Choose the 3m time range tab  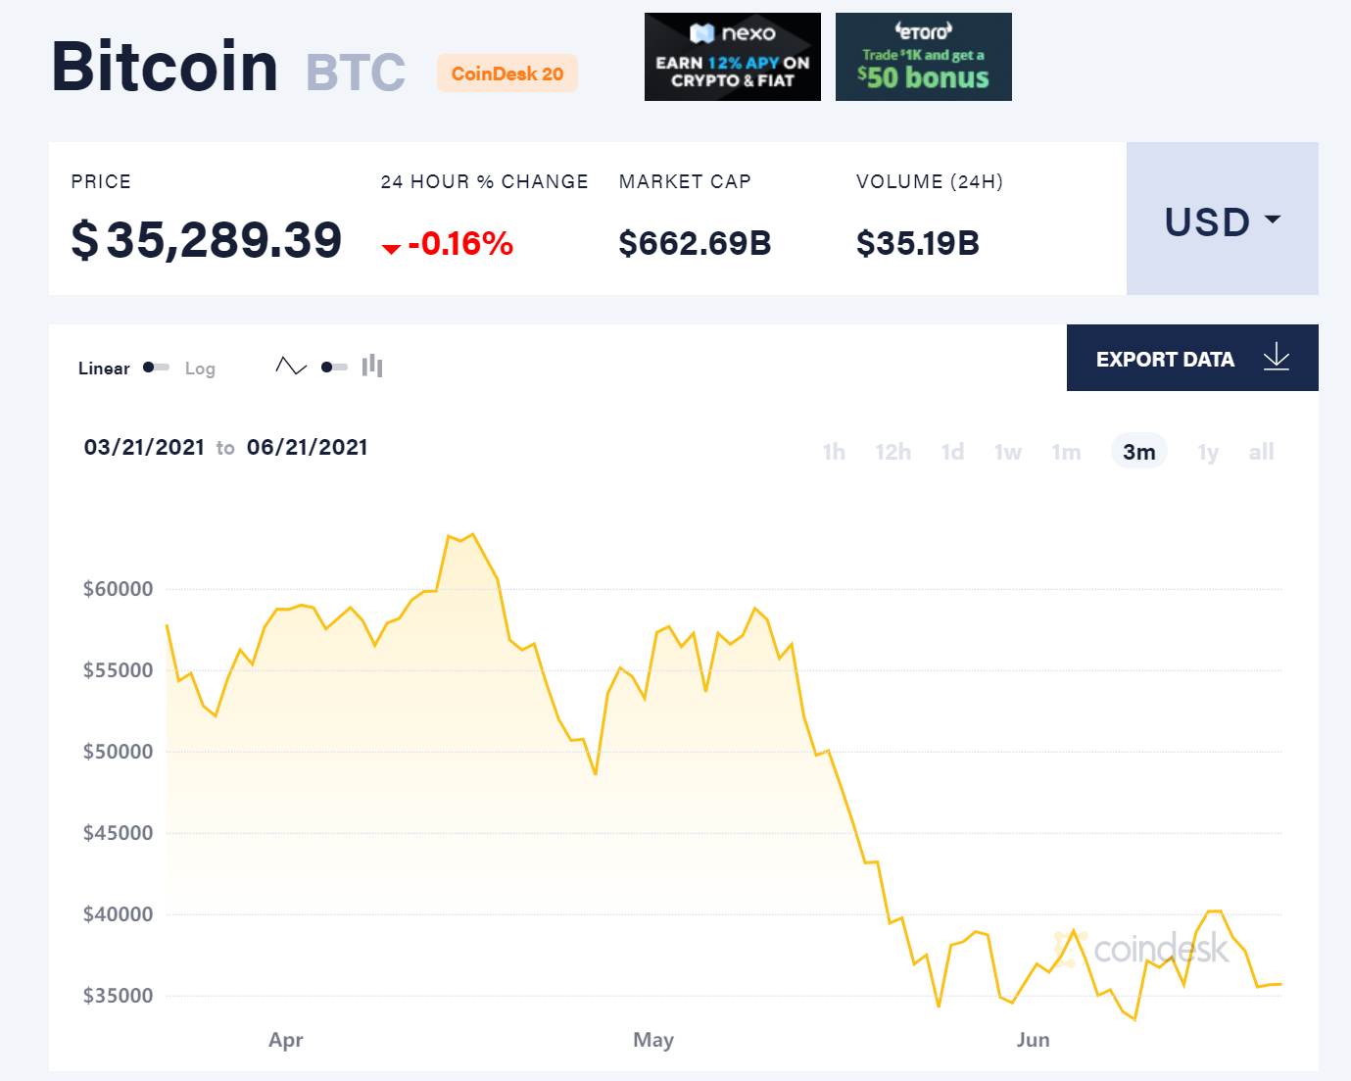1138,452
